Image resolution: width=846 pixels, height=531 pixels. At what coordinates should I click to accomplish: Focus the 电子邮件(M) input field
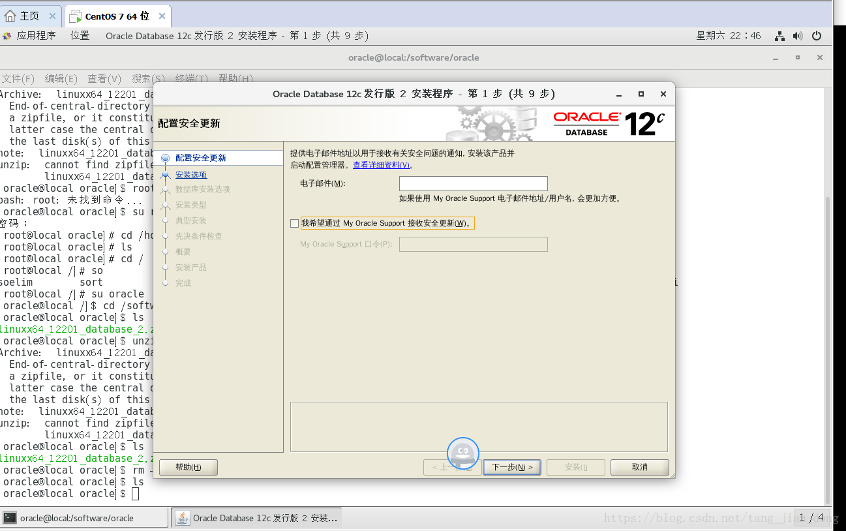pyautogui.click(x=474, y=183)
